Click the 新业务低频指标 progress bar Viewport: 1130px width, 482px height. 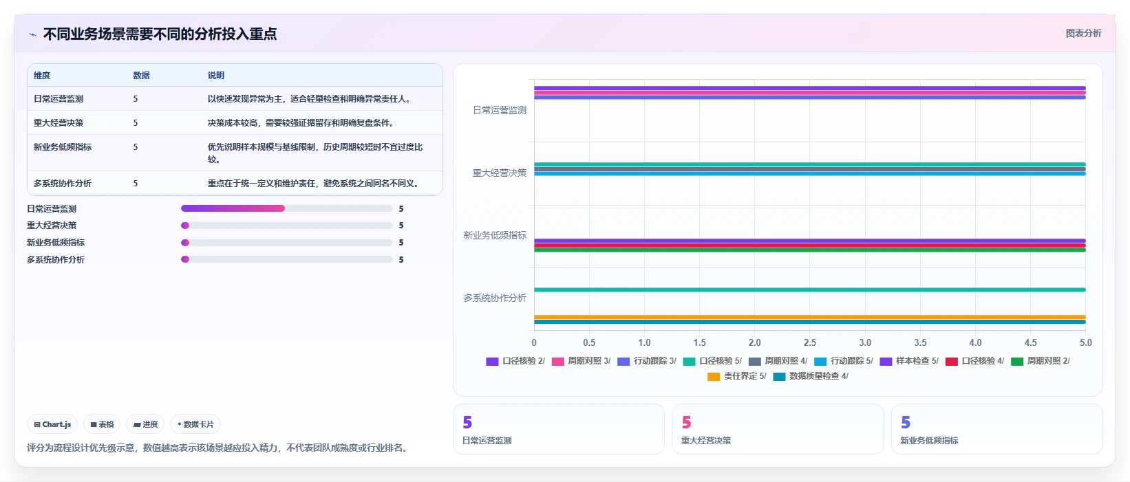tap(287, 243)
